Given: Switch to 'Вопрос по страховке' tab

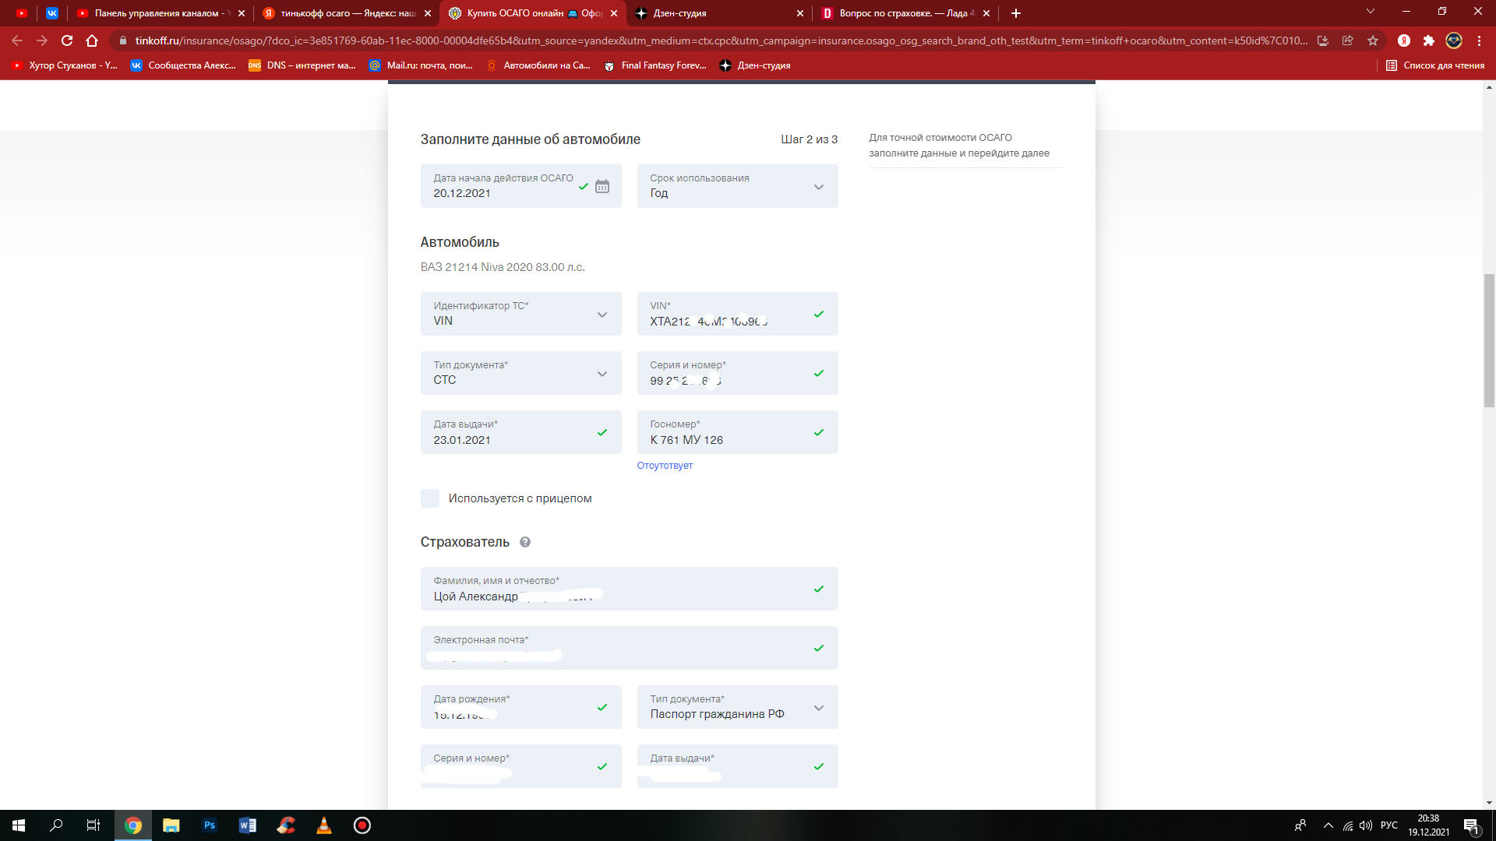Looking at the screenshot, I should click(905, 13).
